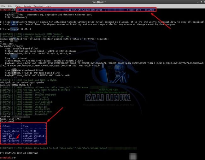This screenshot has height=160, width=205.
Task: Click the 'resumed: user_password' log line
Action: point(26,102)
